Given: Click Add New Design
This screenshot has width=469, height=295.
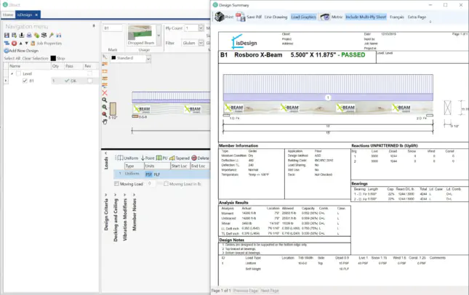Looking at the screenshot, I should (21, 51).
